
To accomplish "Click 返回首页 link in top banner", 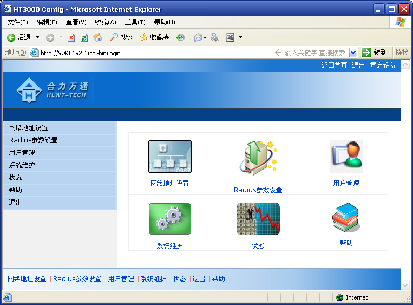I will pyautogui.click(x=334, y=66).
